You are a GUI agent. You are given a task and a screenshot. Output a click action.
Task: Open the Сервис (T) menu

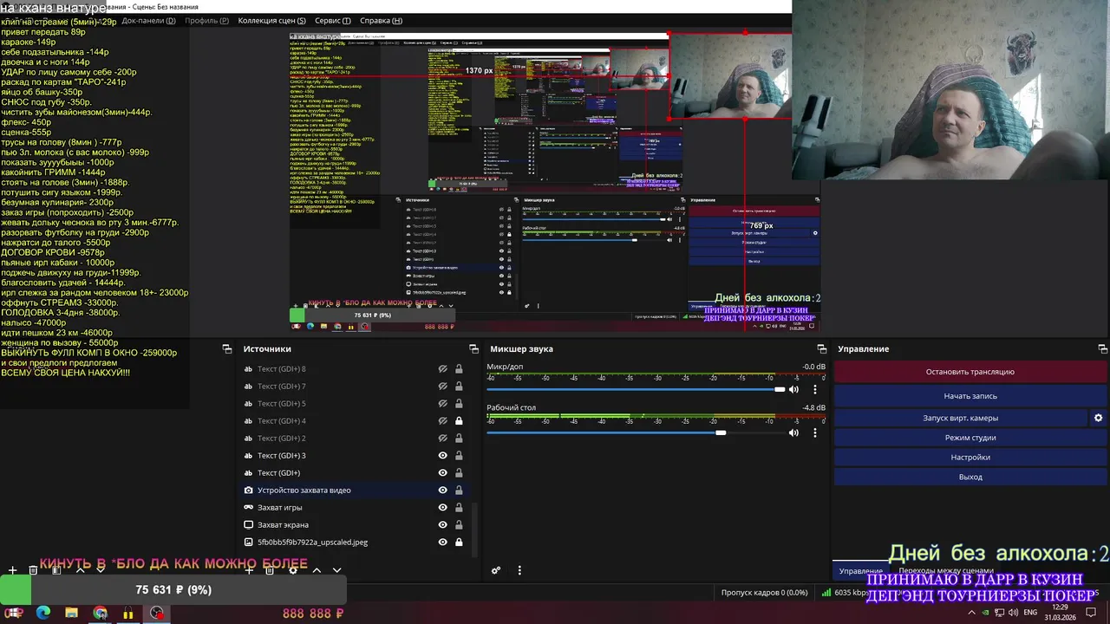(x=333, y=21)
